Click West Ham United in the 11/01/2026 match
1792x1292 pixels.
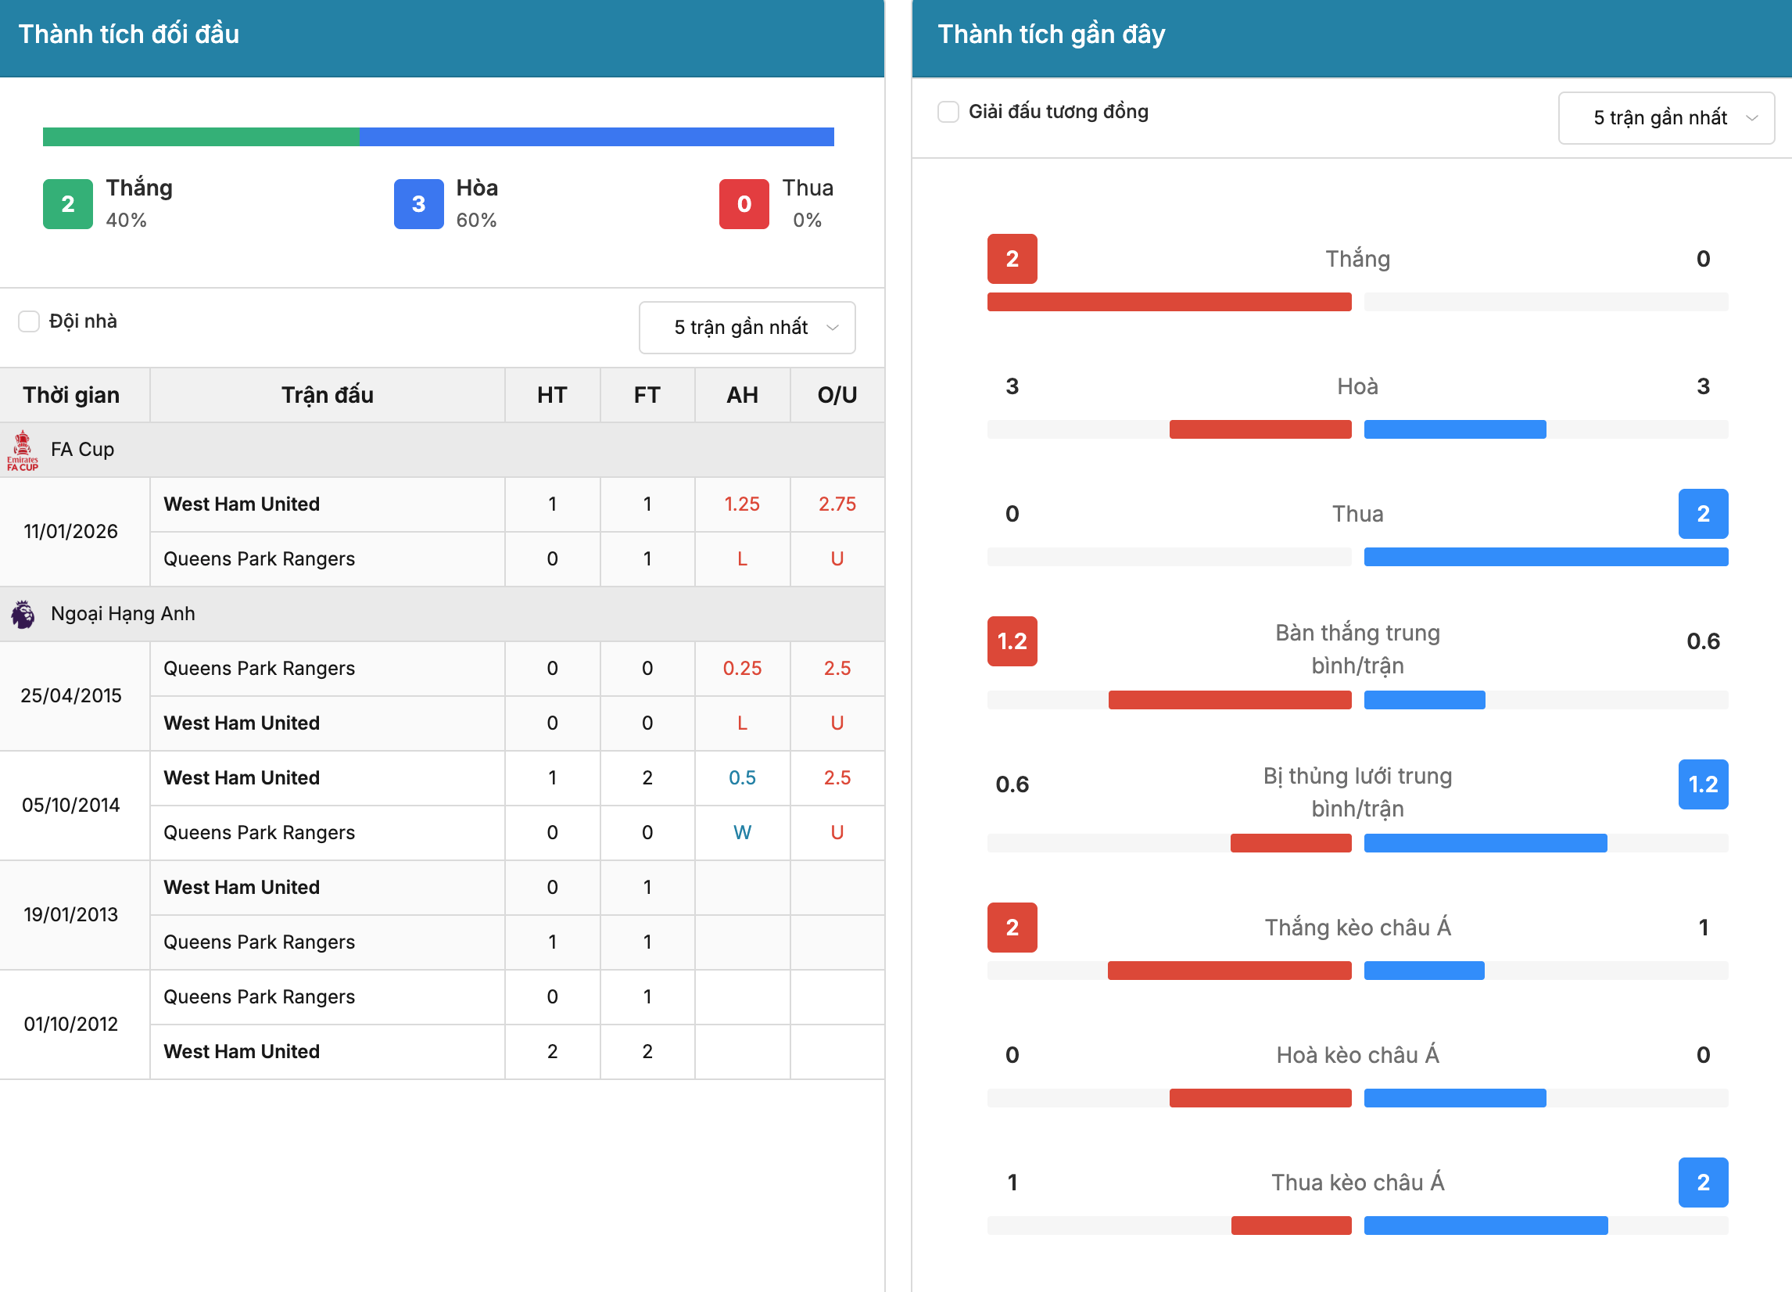[242, 504]
